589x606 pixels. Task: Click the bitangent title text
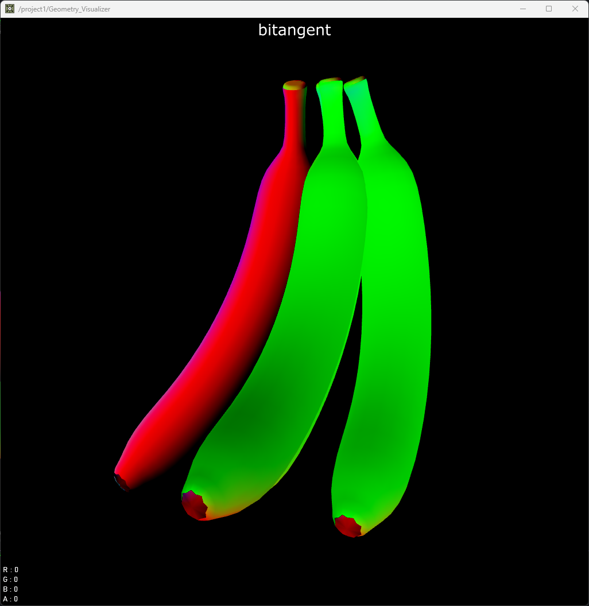(294, 30)
